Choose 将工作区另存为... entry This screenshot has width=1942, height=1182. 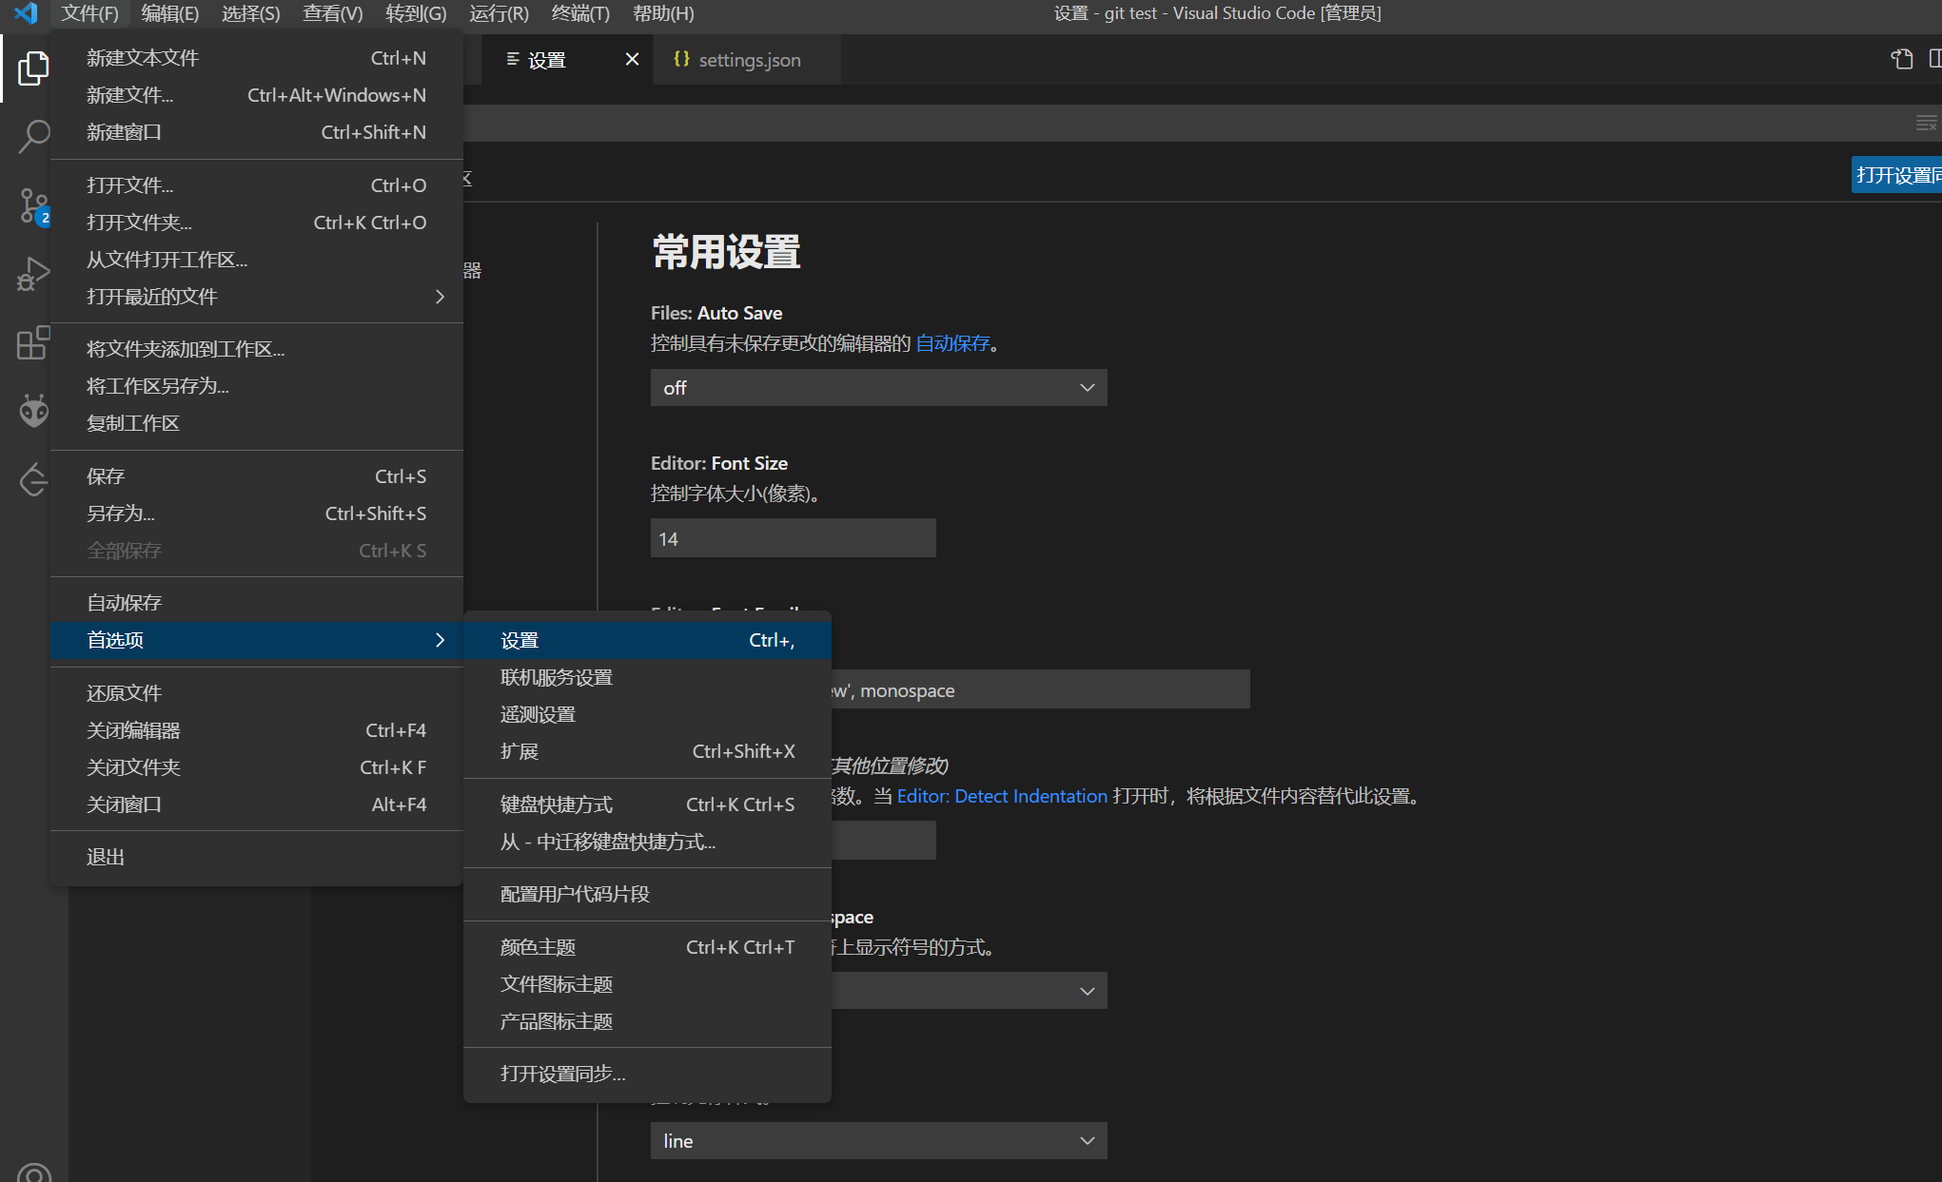pyautogui.click(x=257, y=386)
